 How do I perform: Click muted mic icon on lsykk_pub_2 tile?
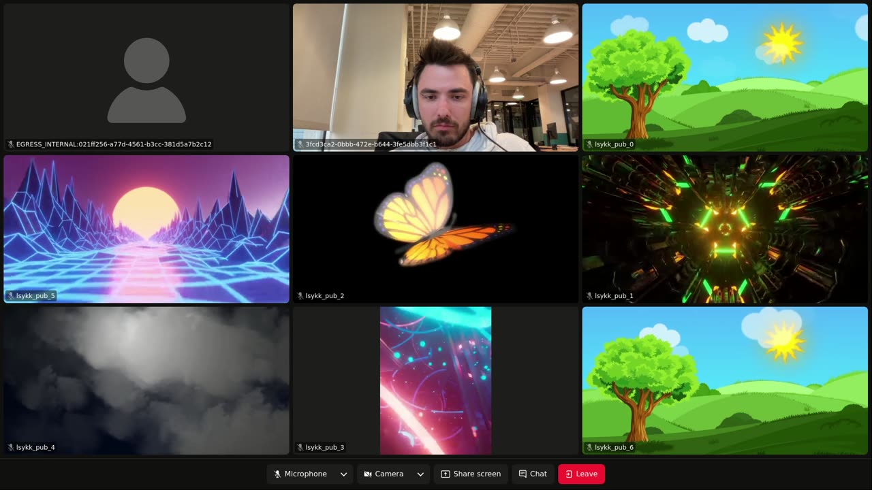tap(300, 296)
